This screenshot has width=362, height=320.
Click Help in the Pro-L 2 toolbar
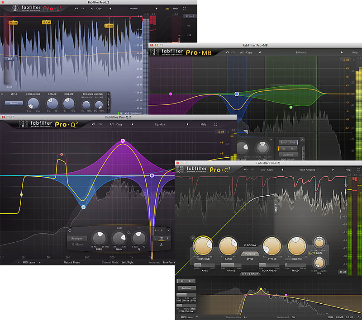coord(176,8)
